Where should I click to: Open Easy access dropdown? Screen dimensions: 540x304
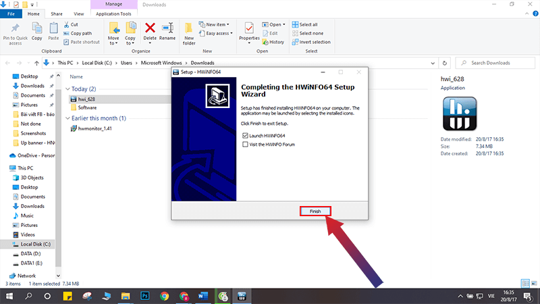click(215, 33)
